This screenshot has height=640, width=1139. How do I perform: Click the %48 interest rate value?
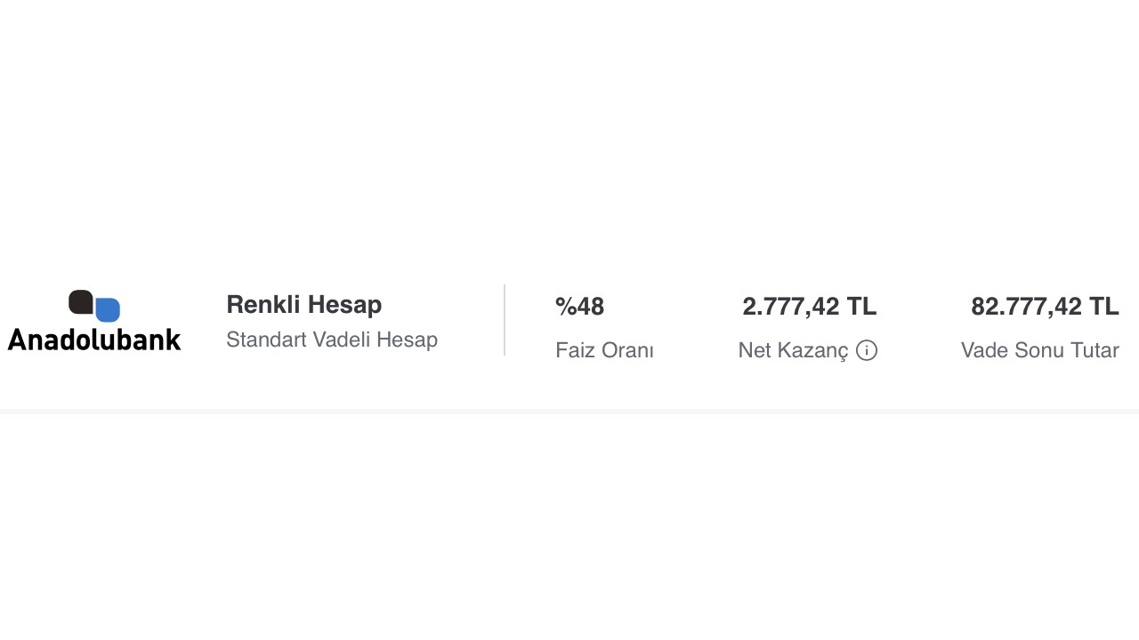(x=579, y=307)
